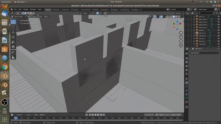
Task: Open the File menu
Action: click(15, 9)
